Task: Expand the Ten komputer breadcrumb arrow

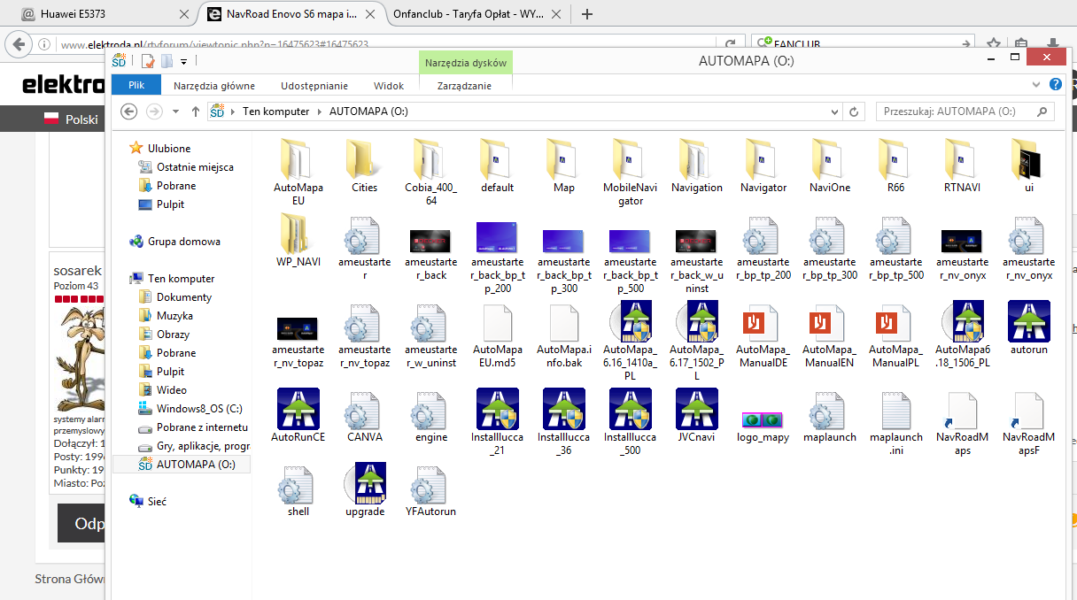Action: pos(320,112)
